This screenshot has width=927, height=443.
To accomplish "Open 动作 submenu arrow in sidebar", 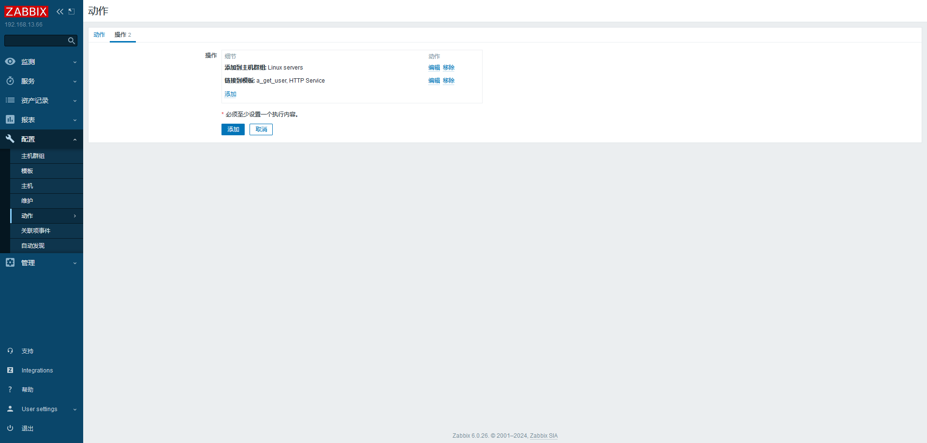I will click(75, 216).
